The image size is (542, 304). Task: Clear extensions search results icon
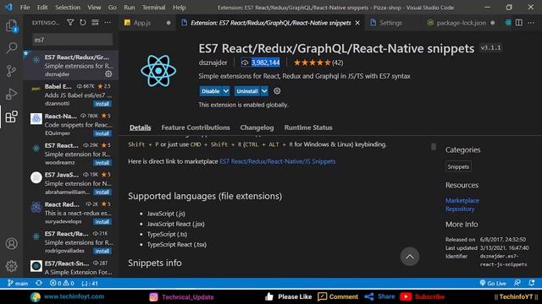coord(95,23)
